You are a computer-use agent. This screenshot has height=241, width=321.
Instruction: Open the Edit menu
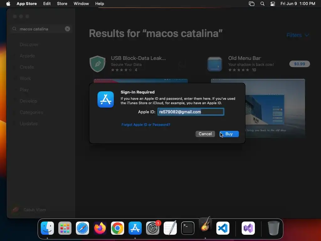(x=47, y=4)
